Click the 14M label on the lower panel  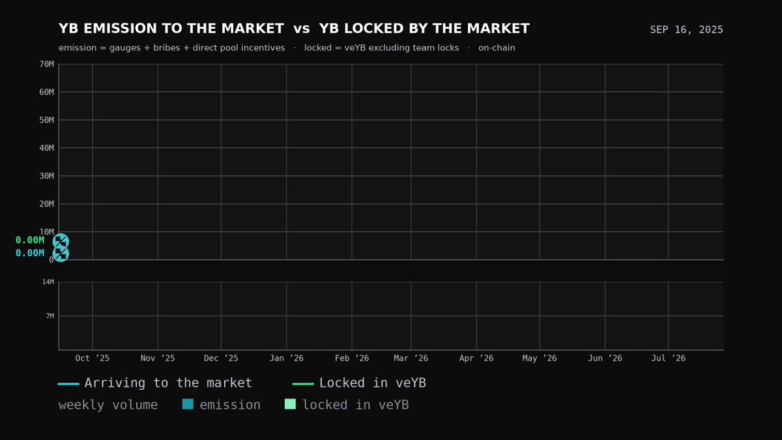(x=48, y=282)
